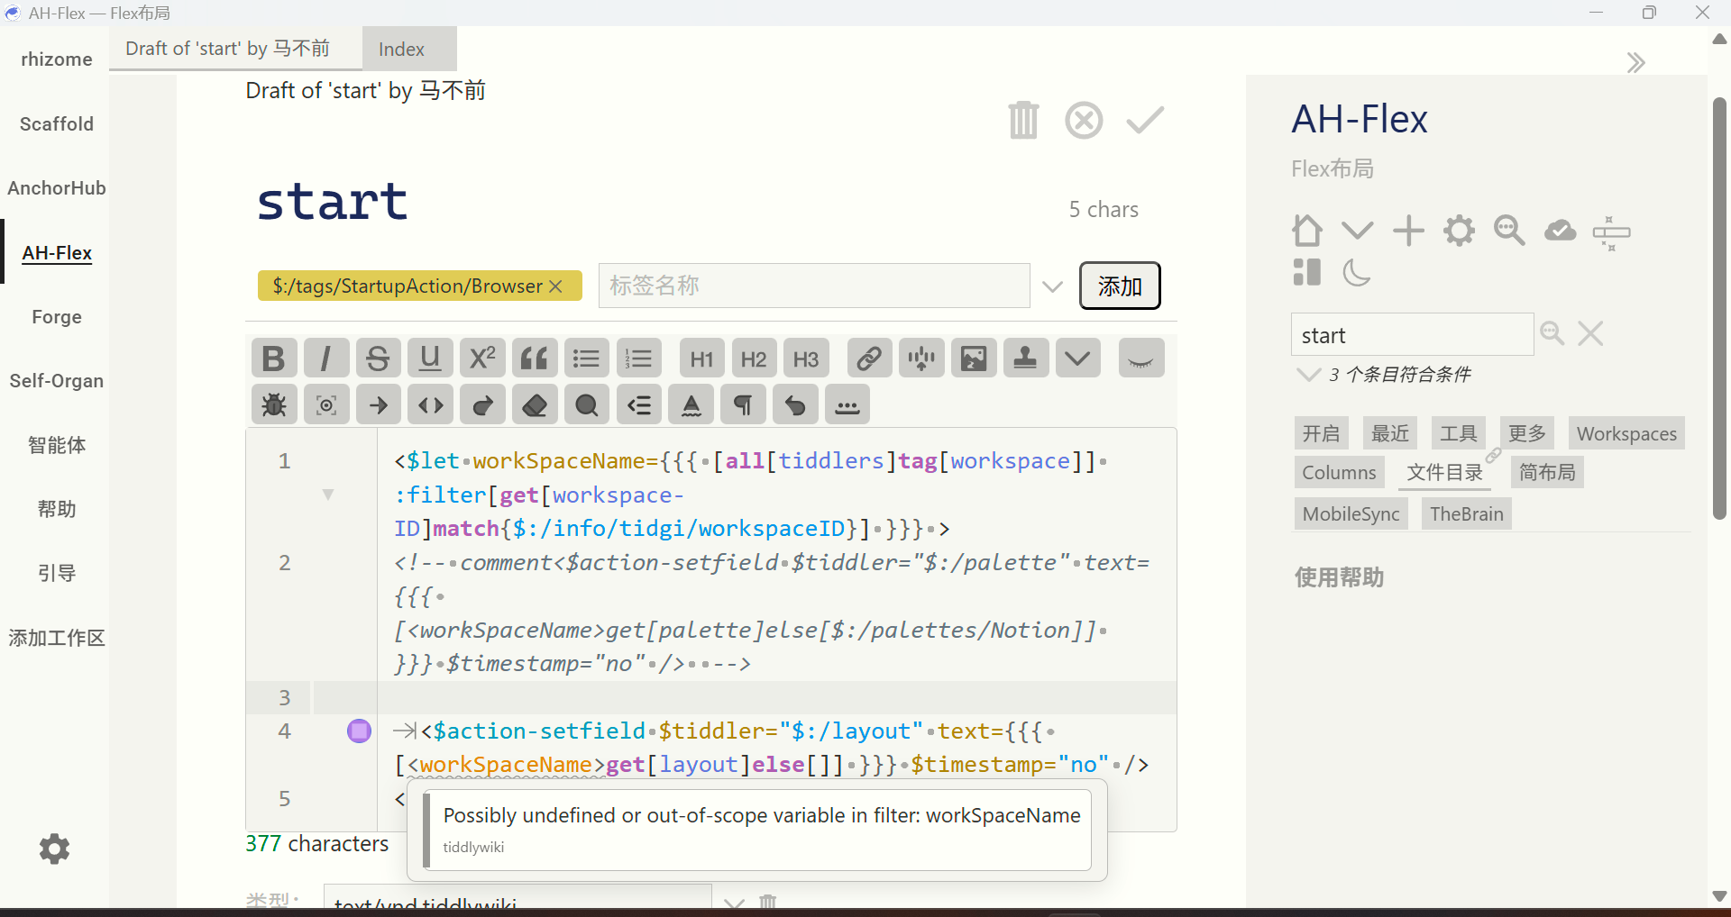Toggle dark mode with the moon icon
Screen dimensions: 1731x917
pyautogui.click(x=1356, y=272)
